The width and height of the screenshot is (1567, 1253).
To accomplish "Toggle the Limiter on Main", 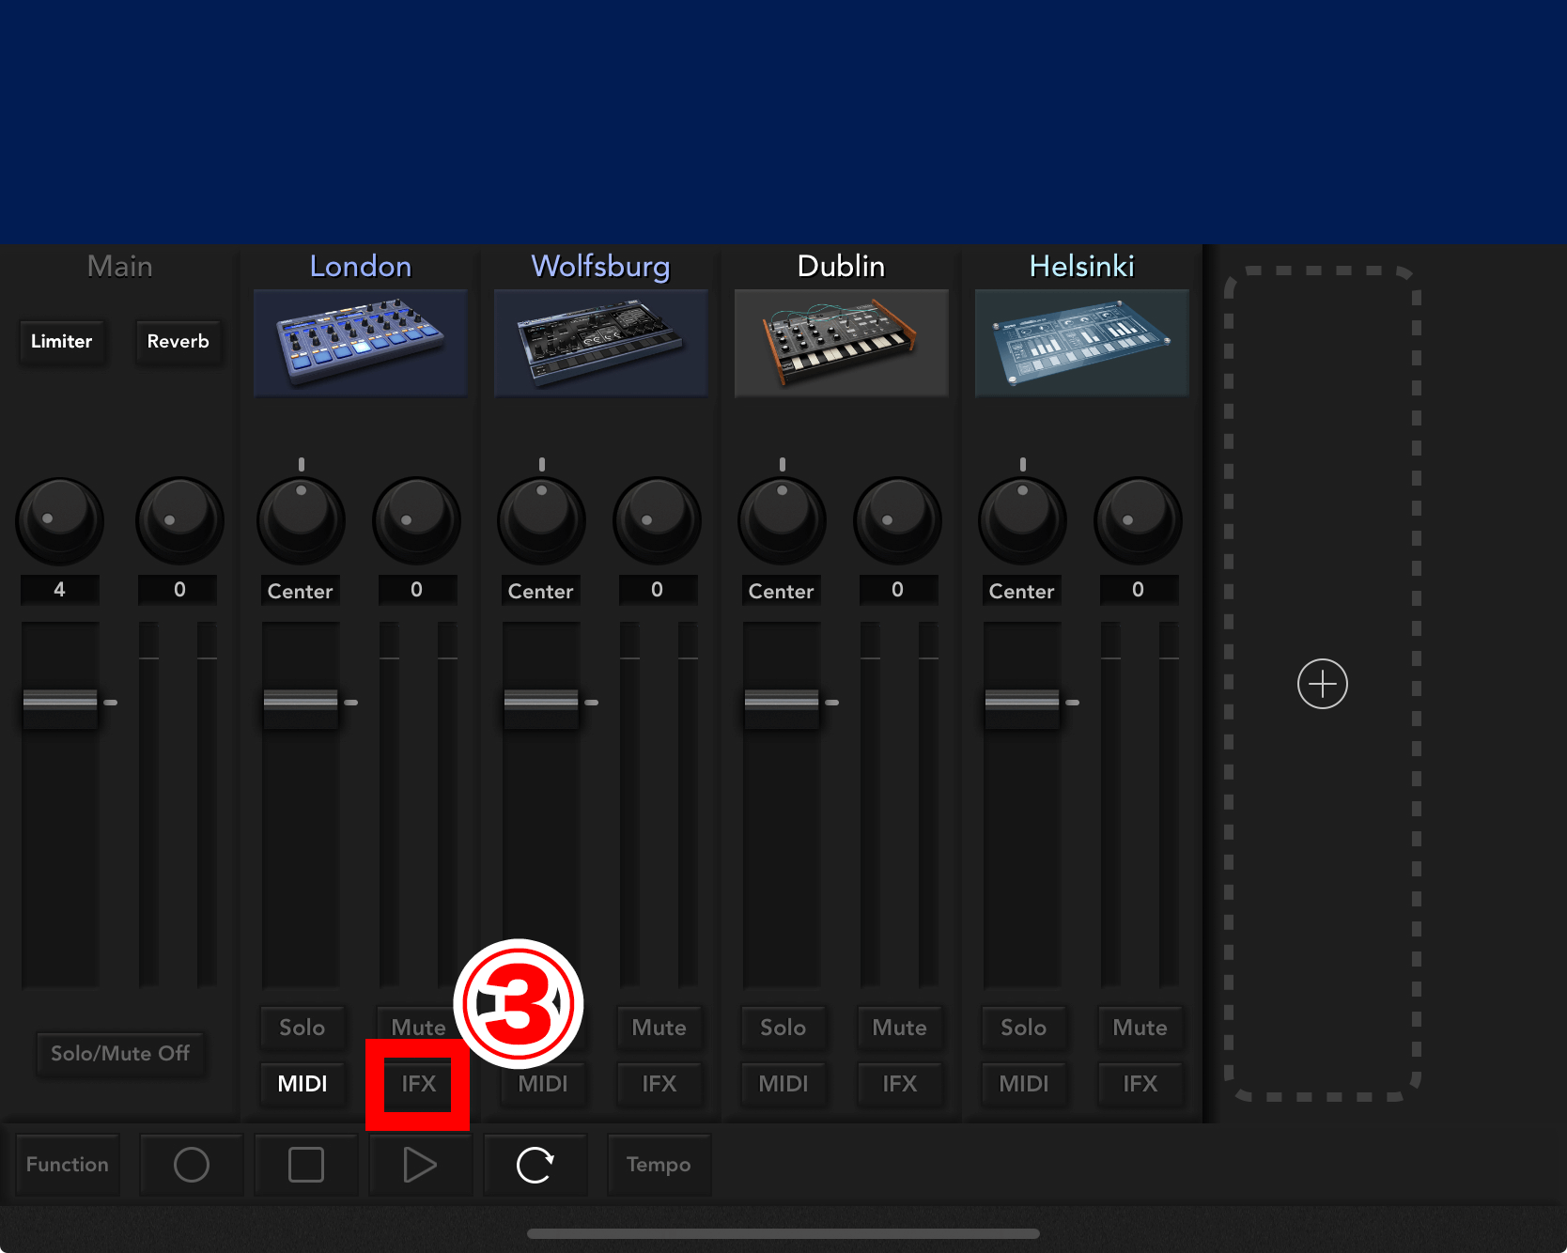I will coord(62,341).
